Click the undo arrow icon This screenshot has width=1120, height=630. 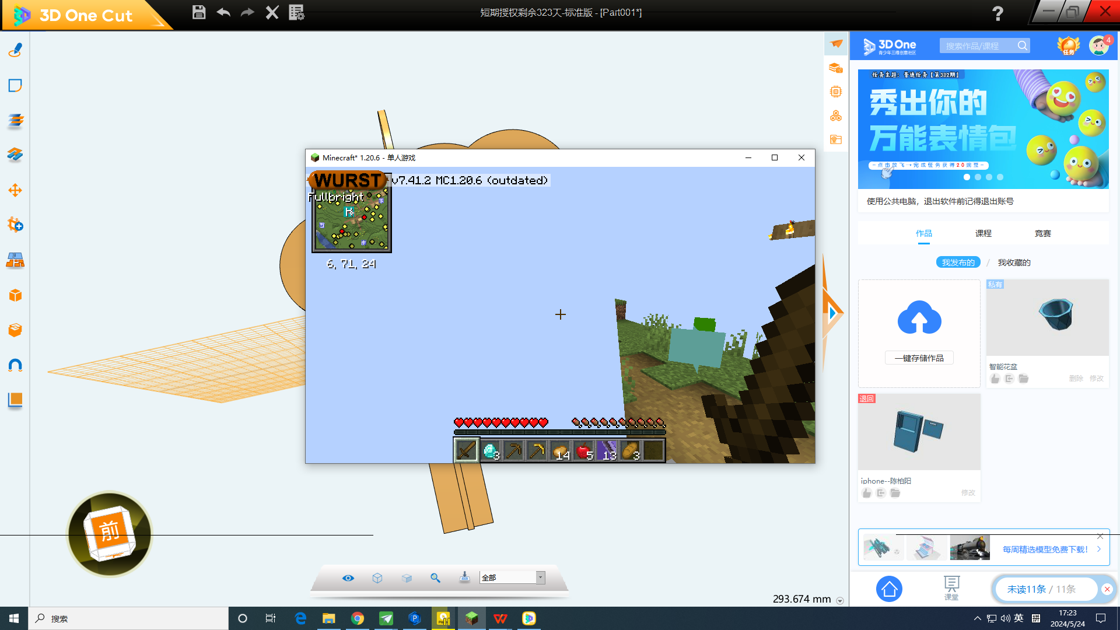223,12
